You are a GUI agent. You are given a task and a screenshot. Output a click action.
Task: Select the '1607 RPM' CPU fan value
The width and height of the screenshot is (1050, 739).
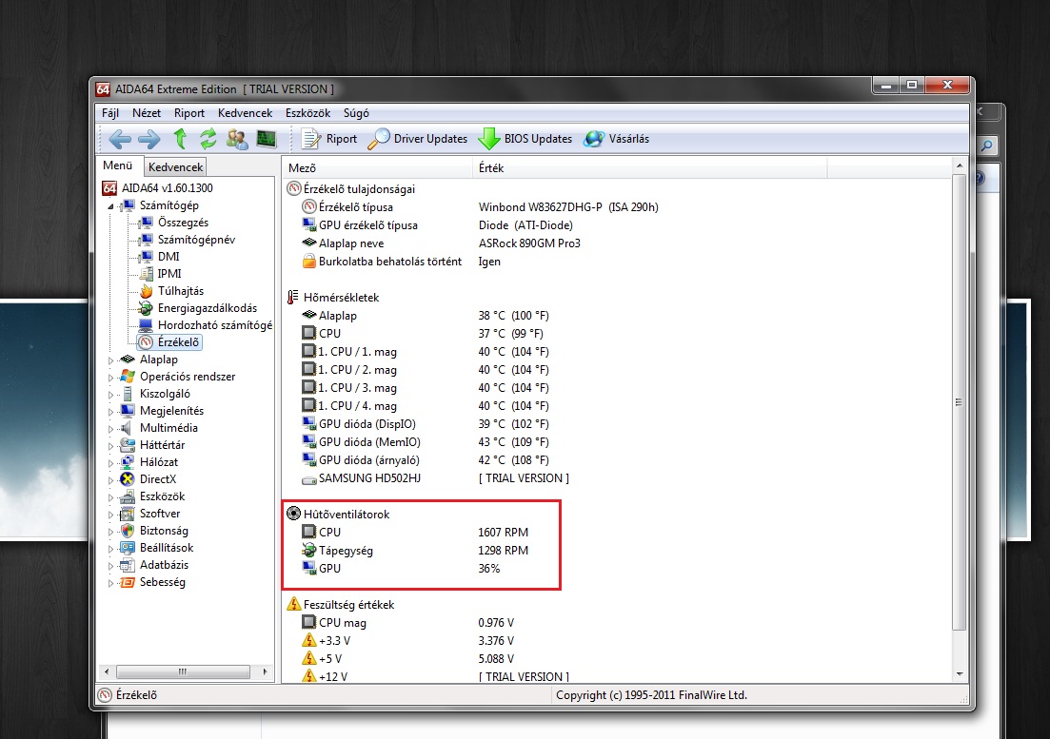pos(503,533)
